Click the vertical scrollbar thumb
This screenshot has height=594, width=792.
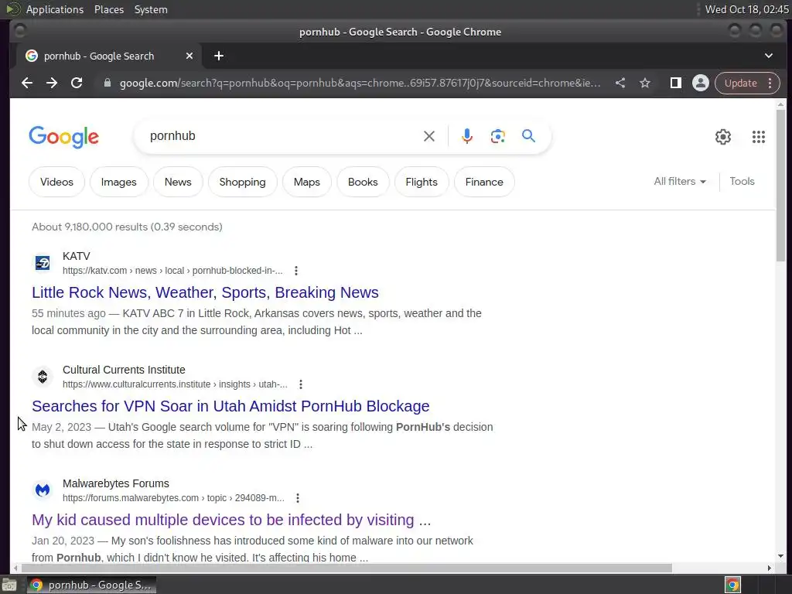781,185
